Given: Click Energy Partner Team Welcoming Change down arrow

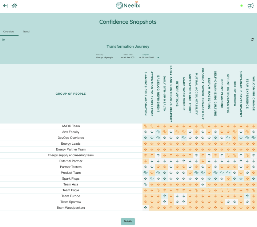Looking at the screenshot, I should (x=254, y=149).
